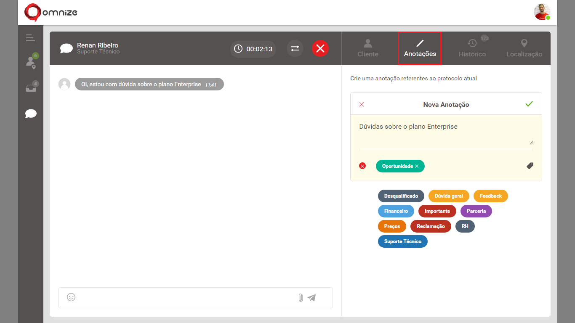Viewport: 575px width, 323px height.
Task: Add the Reclamação tag
Action: 431,226
